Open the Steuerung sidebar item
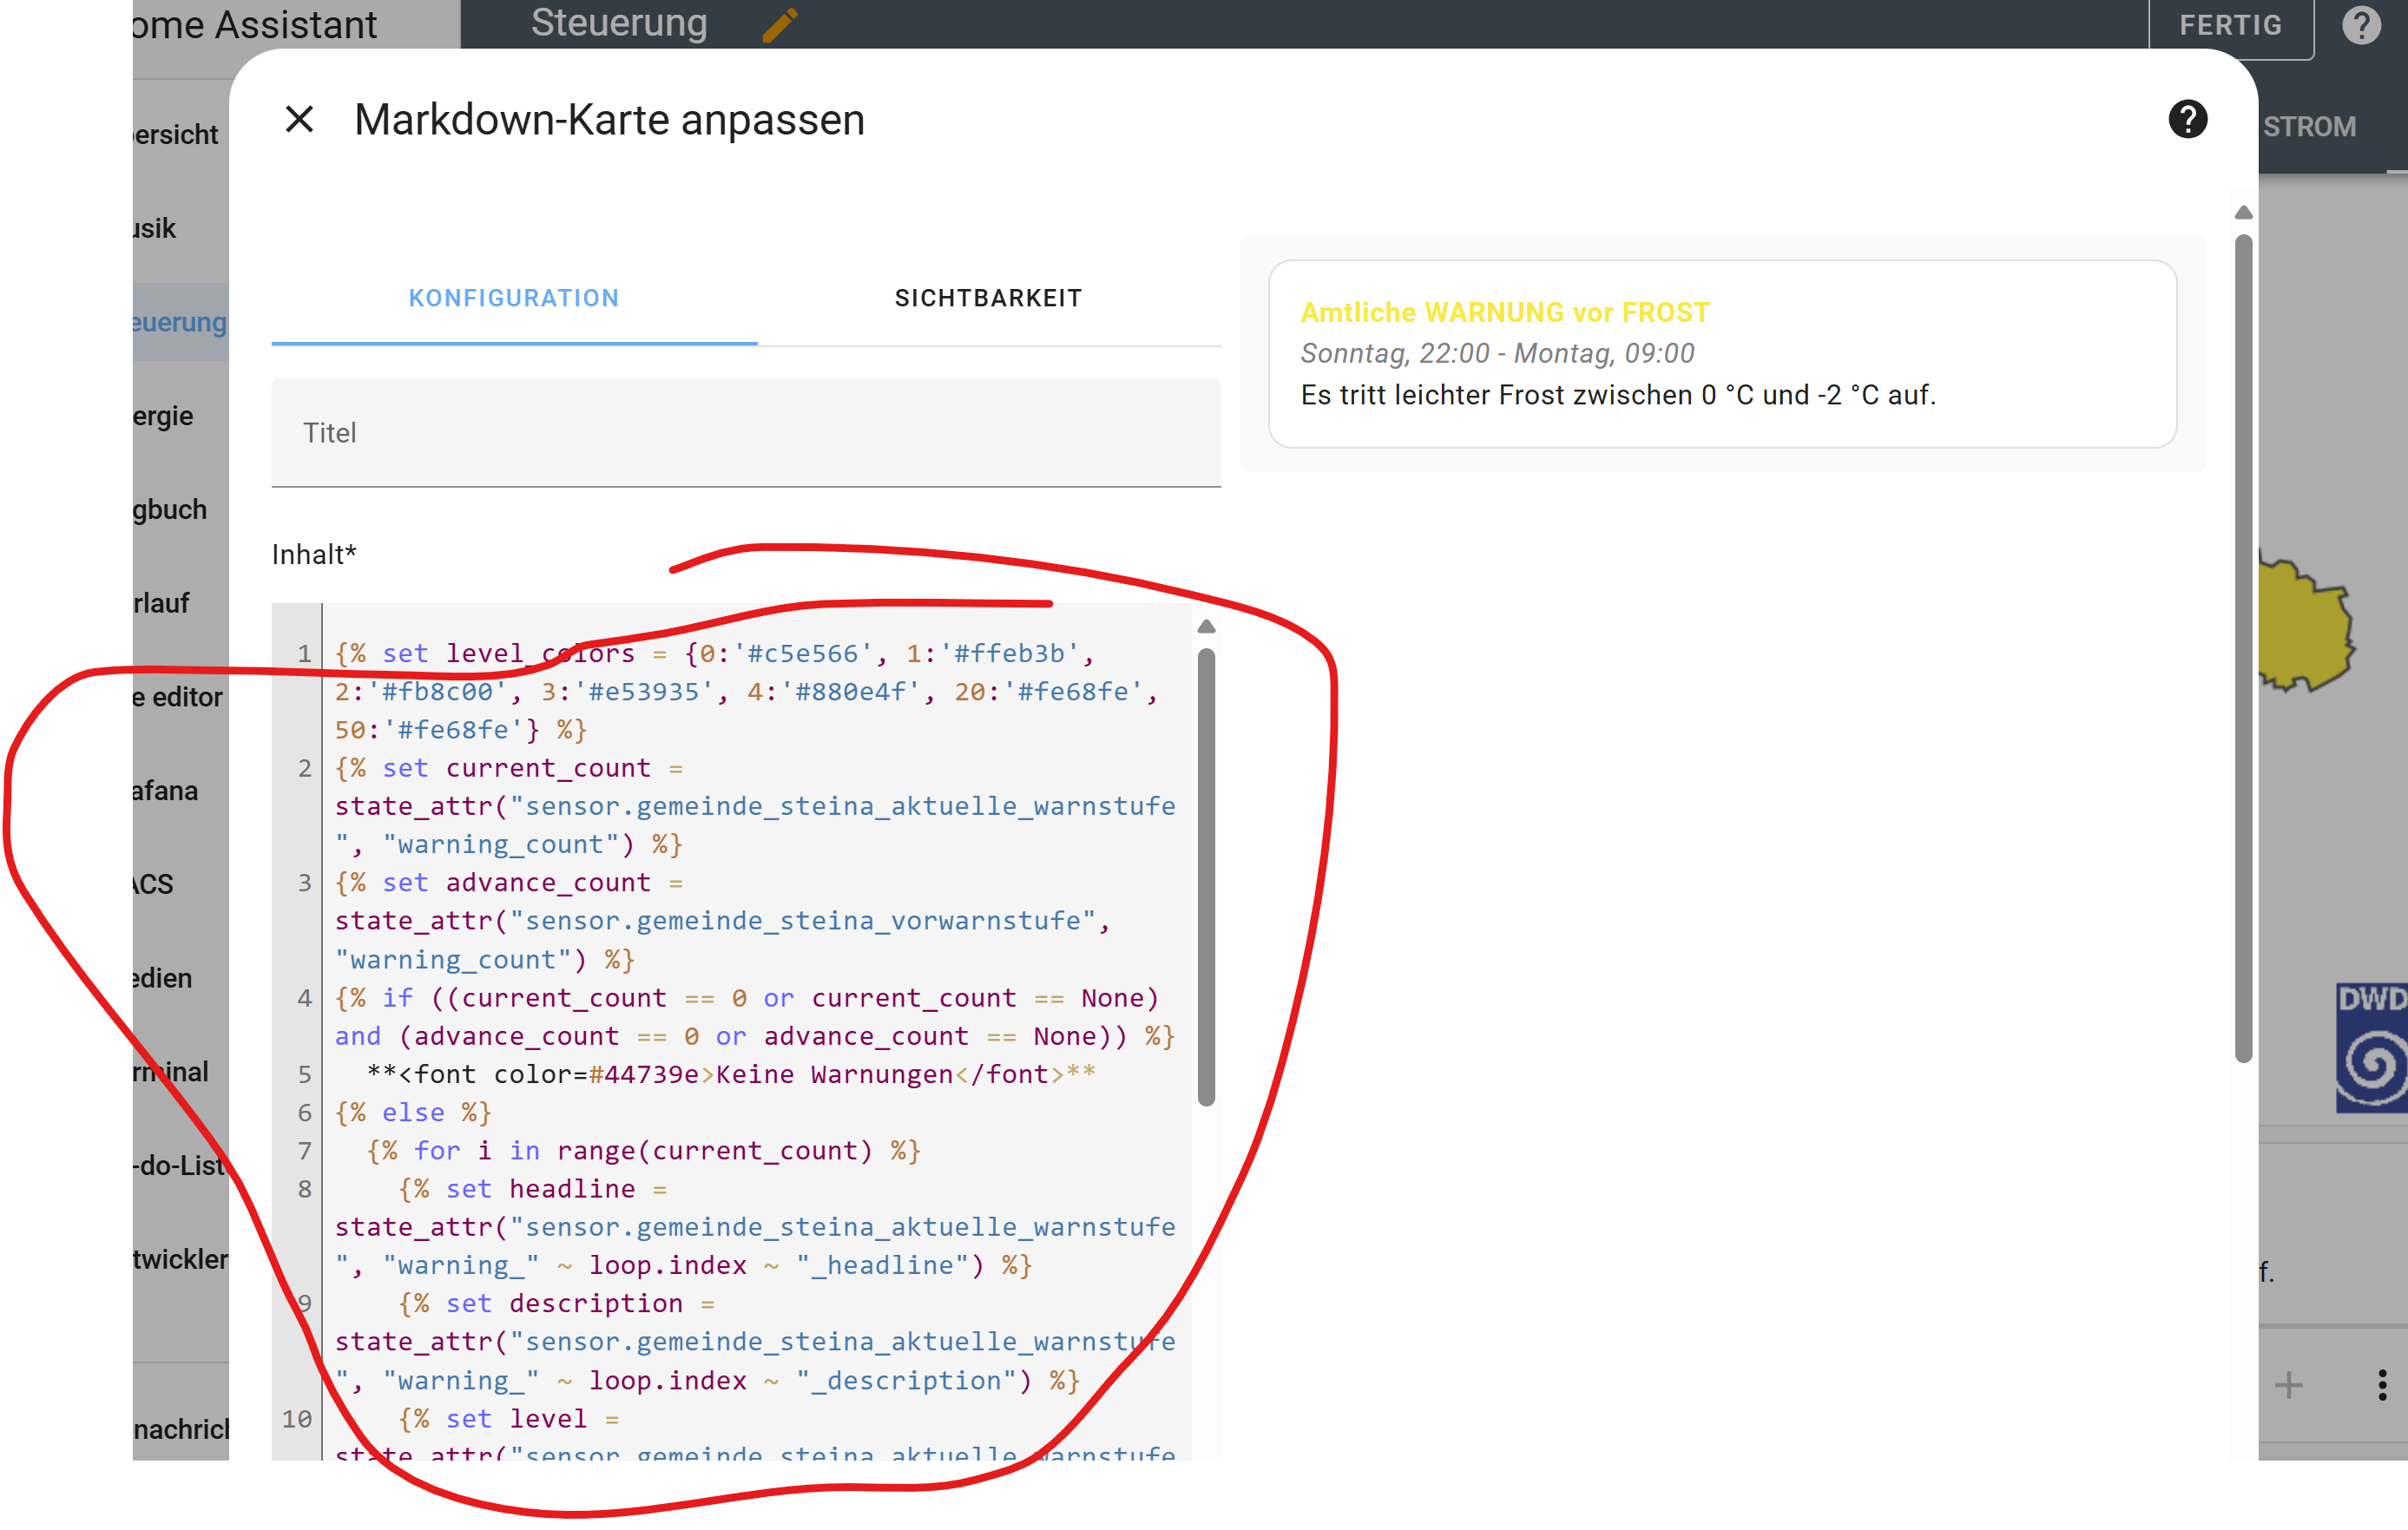 click(181, 322)
